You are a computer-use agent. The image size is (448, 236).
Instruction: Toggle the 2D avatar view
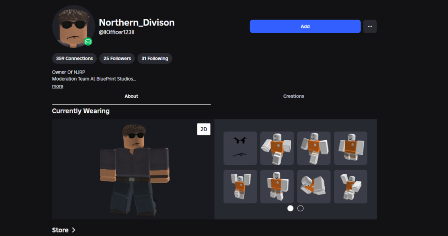203,129
